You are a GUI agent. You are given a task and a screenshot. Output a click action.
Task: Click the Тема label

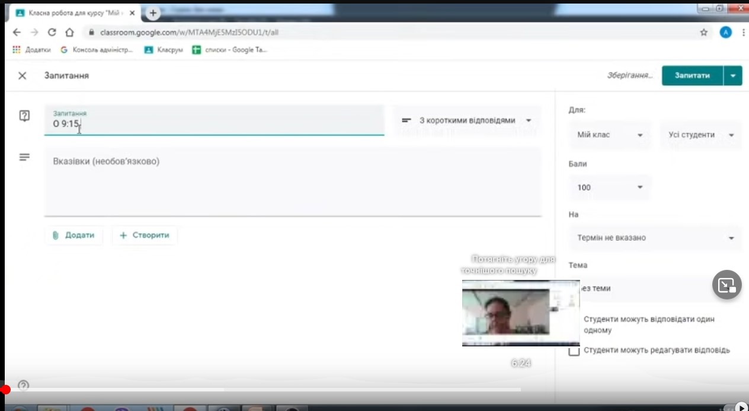point(578,265)
